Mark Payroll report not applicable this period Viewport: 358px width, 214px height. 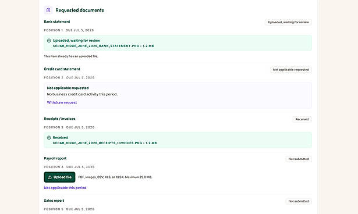click(65, 188)
